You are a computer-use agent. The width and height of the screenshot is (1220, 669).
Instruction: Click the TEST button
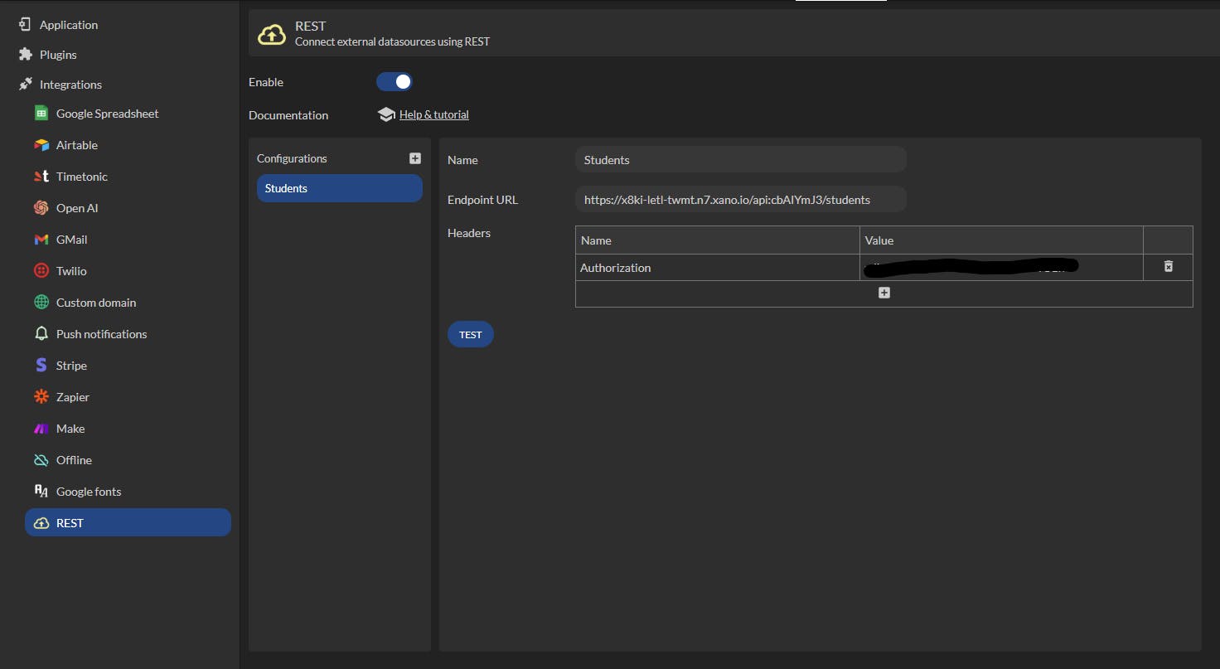click(471, 334)
